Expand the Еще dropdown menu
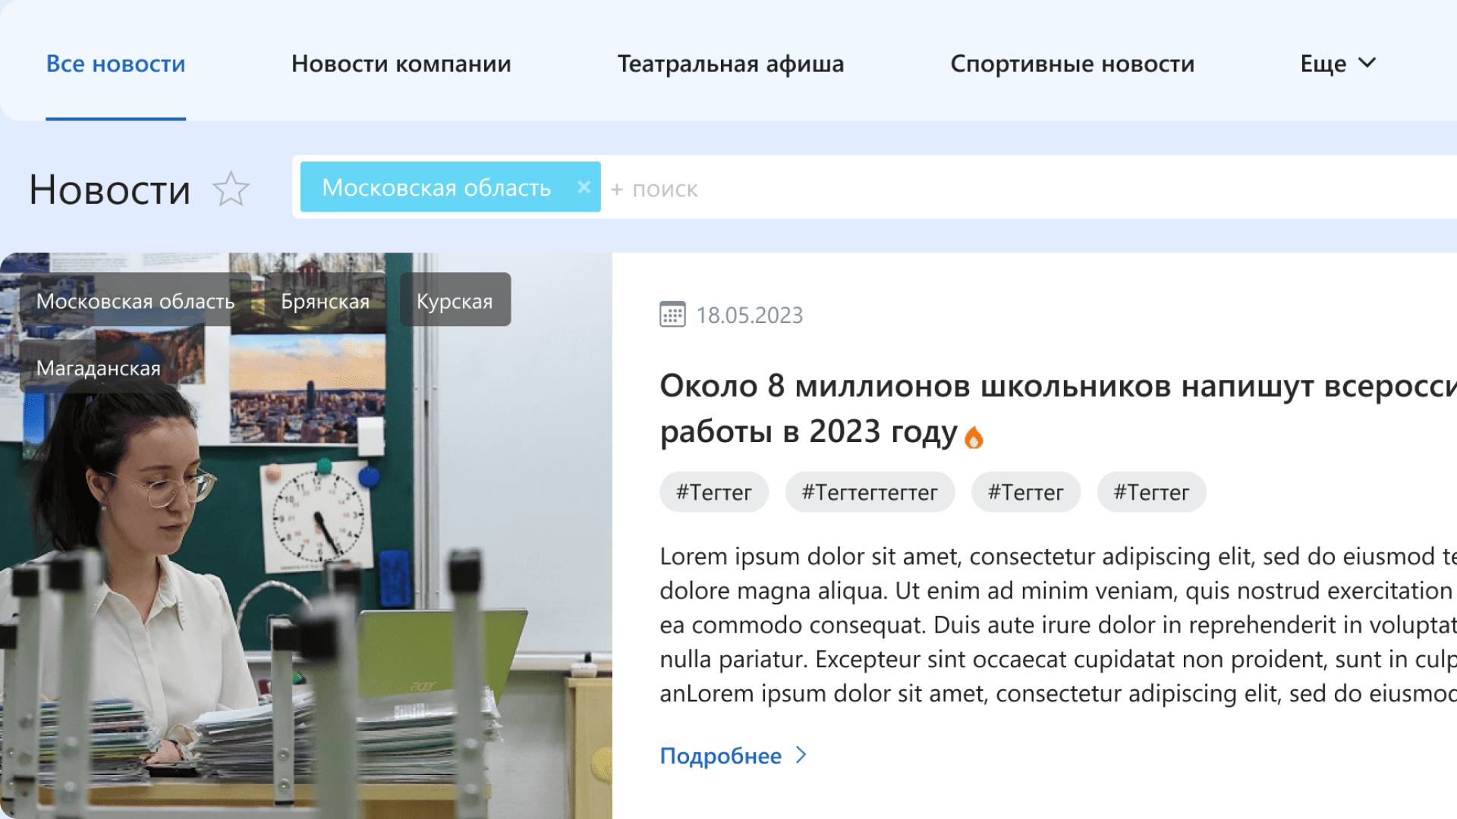 coord(1338,64)
